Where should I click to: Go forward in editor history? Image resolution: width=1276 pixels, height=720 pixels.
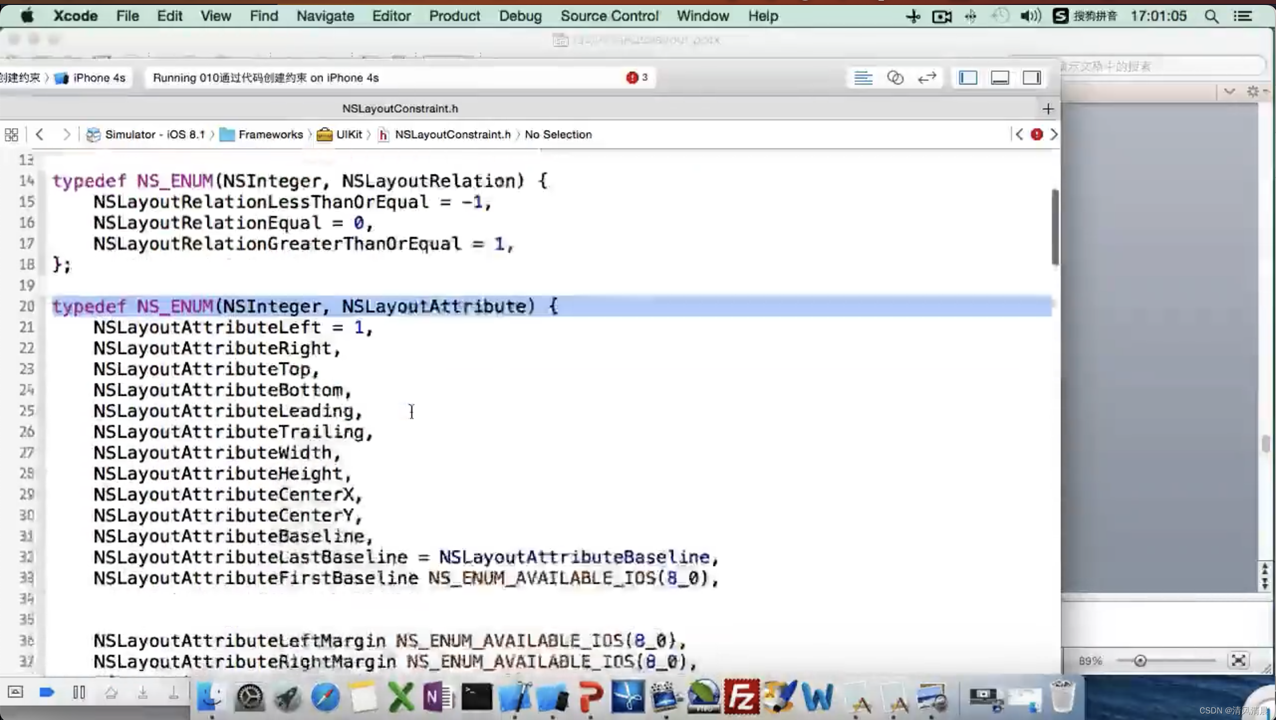pyautogui.click(x=66, y=135)
